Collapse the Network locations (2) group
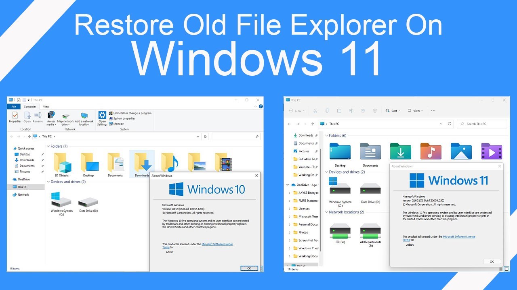Screen dimensions: 517x290 pos(327,212)
